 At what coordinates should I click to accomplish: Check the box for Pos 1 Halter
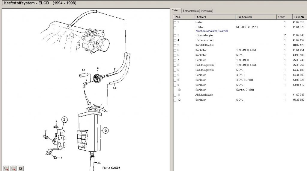click(x=175, y=23)
